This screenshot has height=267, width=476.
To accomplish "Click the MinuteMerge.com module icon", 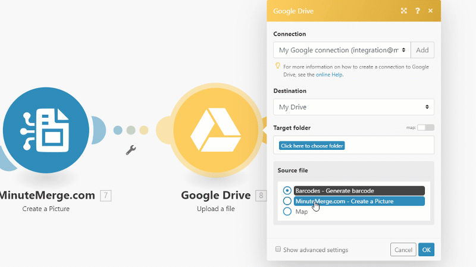I will click(46, 129).
